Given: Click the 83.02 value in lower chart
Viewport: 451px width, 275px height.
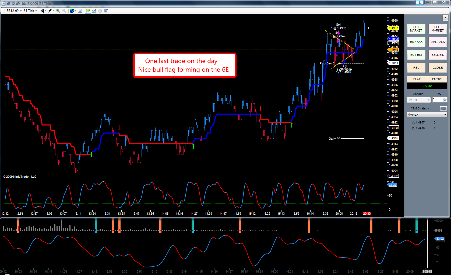Looking at the screenshot, I should pos(440,239).
